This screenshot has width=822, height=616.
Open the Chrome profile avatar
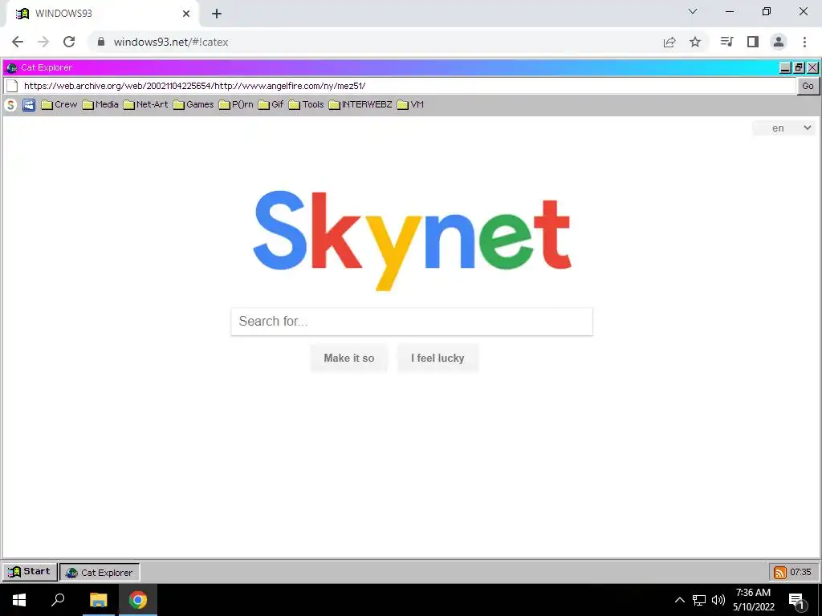(x=779, y=42)
